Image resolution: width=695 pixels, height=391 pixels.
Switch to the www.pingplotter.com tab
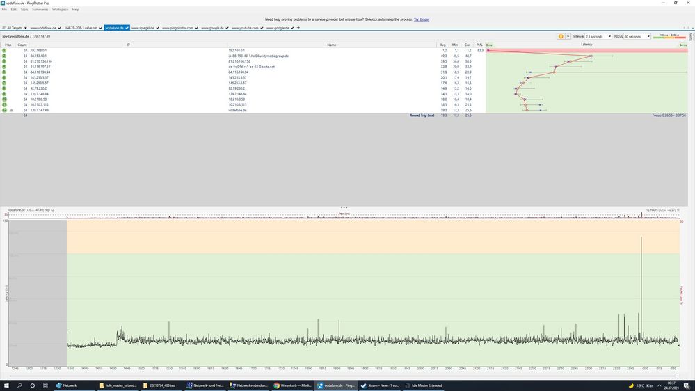177,28
